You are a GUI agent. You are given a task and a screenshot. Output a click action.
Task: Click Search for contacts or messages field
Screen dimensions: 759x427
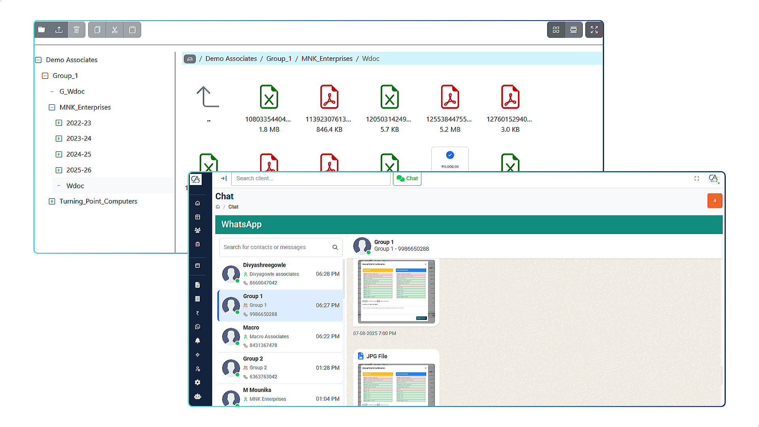tap(281, 247)
